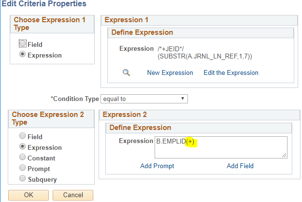The width and height of the screenshot is (302, 202).
Task: Choose the Subquery radio option
Action: (23, 178)
